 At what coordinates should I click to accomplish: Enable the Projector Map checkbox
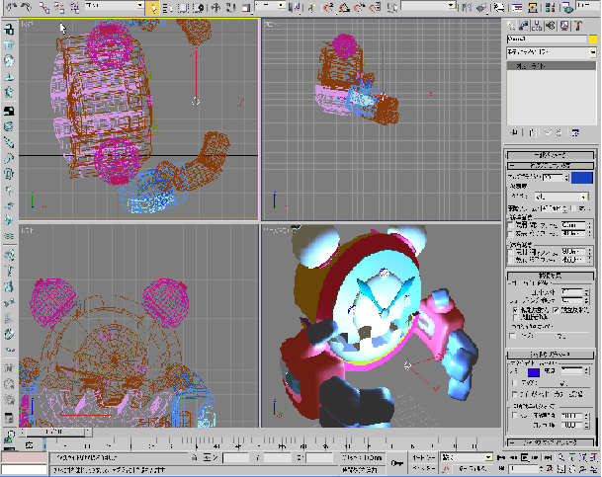pos(512,336)
